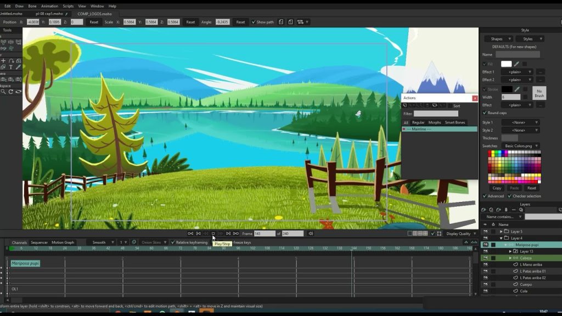
Task: Click frame 60 on the timeline ruler
Action: [151, 249]
